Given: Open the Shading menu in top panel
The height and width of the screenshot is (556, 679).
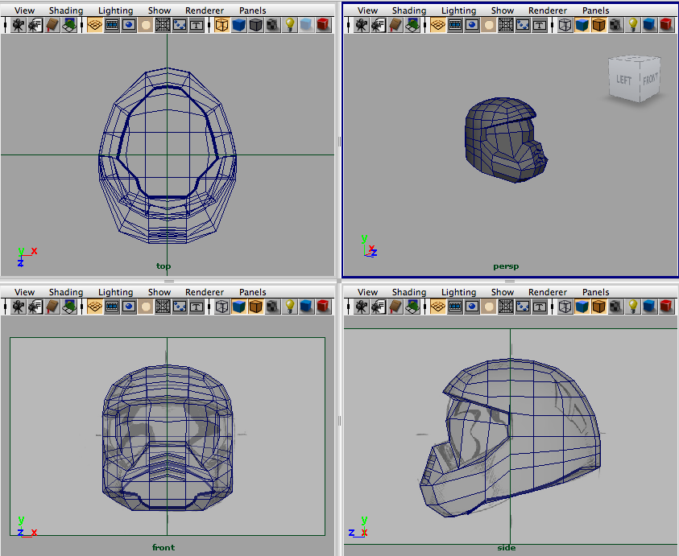Looking at the screenshot, I should click(66, 10).
